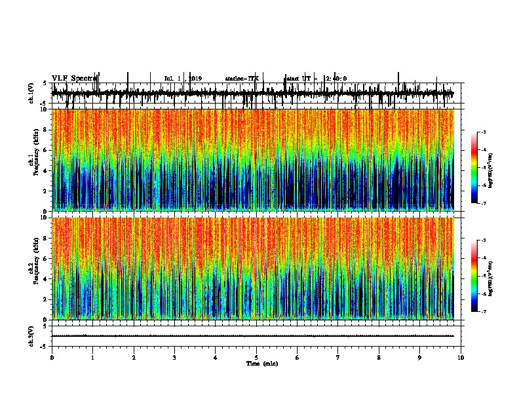Click the ch.1 spectrogram color bar

[474, 168]
